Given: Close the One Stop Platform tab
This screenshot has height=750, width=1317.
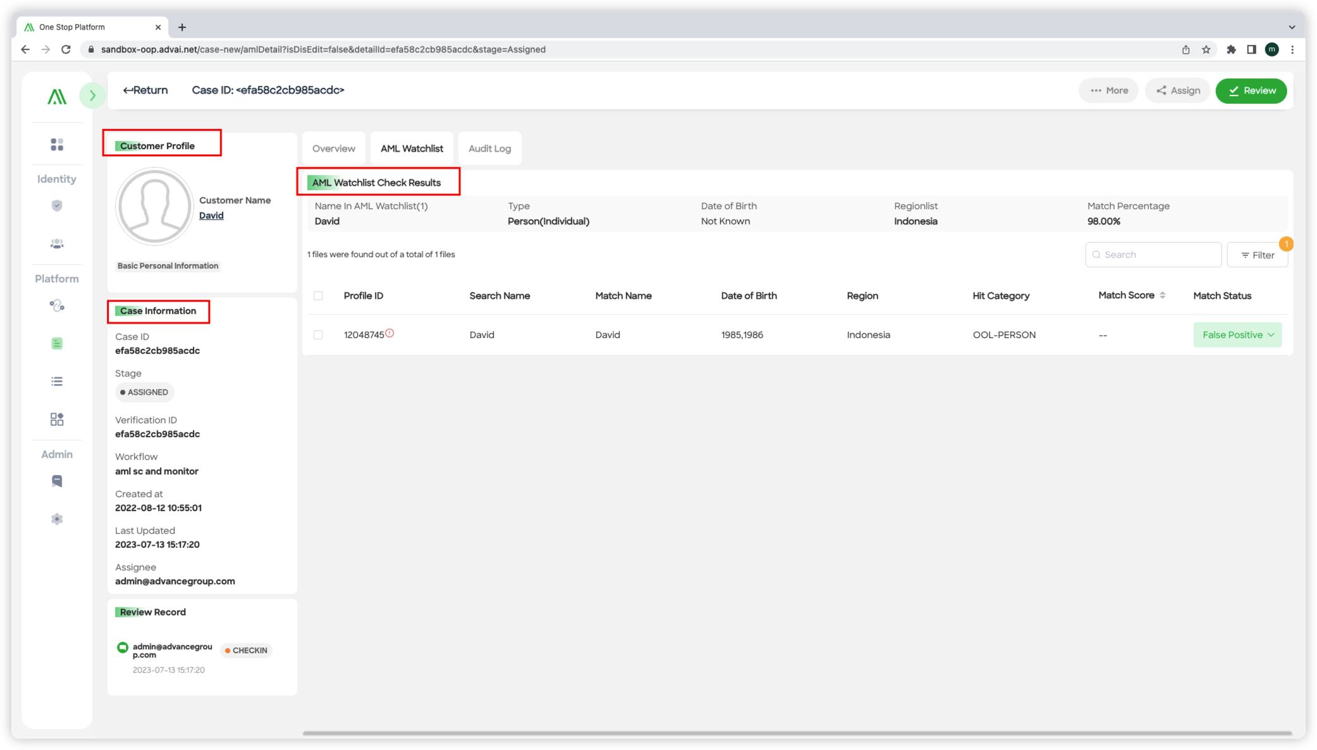Looking at the screenshot, I should 158,27.
